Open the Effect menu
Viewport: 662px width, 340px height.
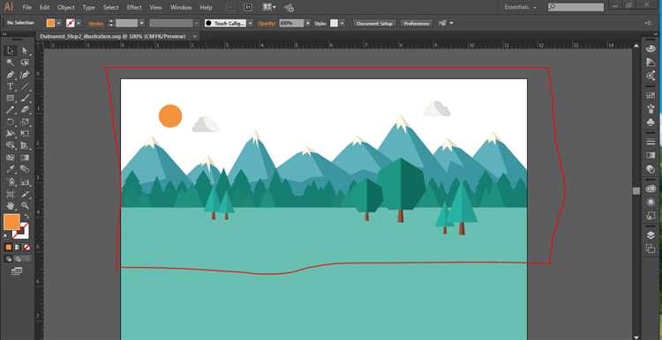coord(134,8)
